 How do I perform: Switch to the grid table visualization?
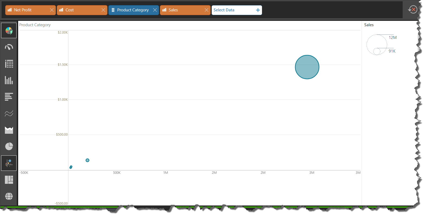(x=9, y=64)
